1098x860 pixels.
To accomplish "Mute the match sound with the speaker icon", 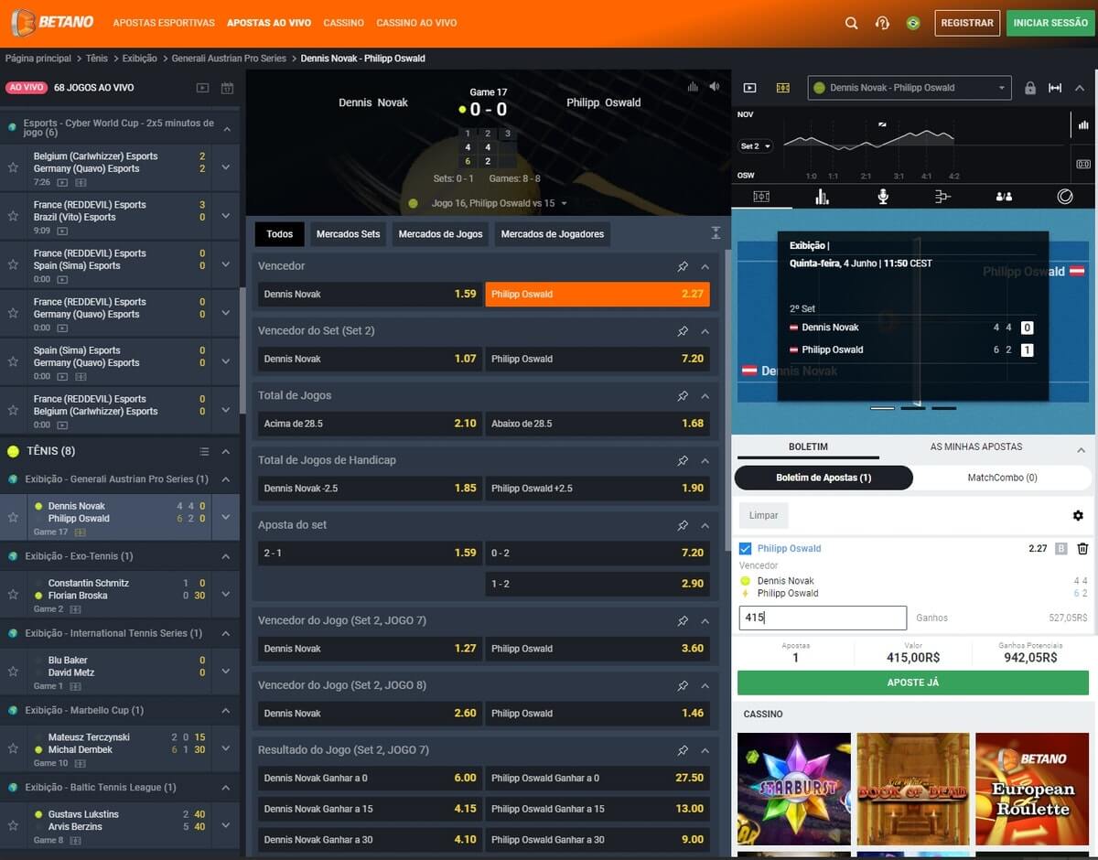I will tap(714, 86).
